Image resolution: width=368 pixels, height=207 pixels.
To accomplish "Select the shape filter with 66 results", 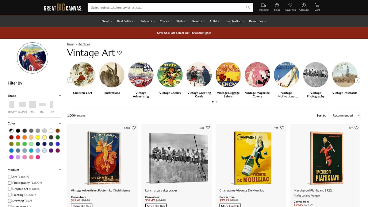I will pos(42,105).
